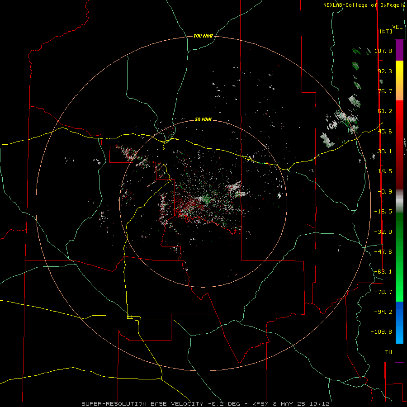Viewport: 407px width, 407px height.
Task: Click the -47.6 legend value
Action: pyautogui.click(x=383, y=252)
